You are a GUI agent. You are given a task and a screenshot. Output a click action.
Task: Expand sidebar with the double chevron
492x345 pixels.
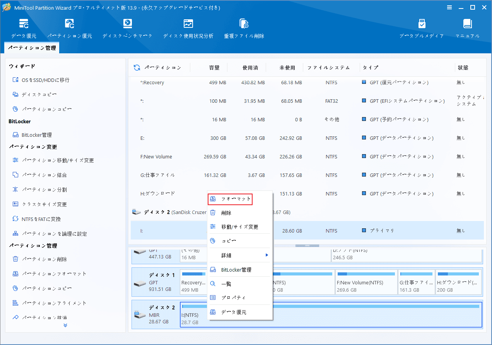click(x=65, y=325)
